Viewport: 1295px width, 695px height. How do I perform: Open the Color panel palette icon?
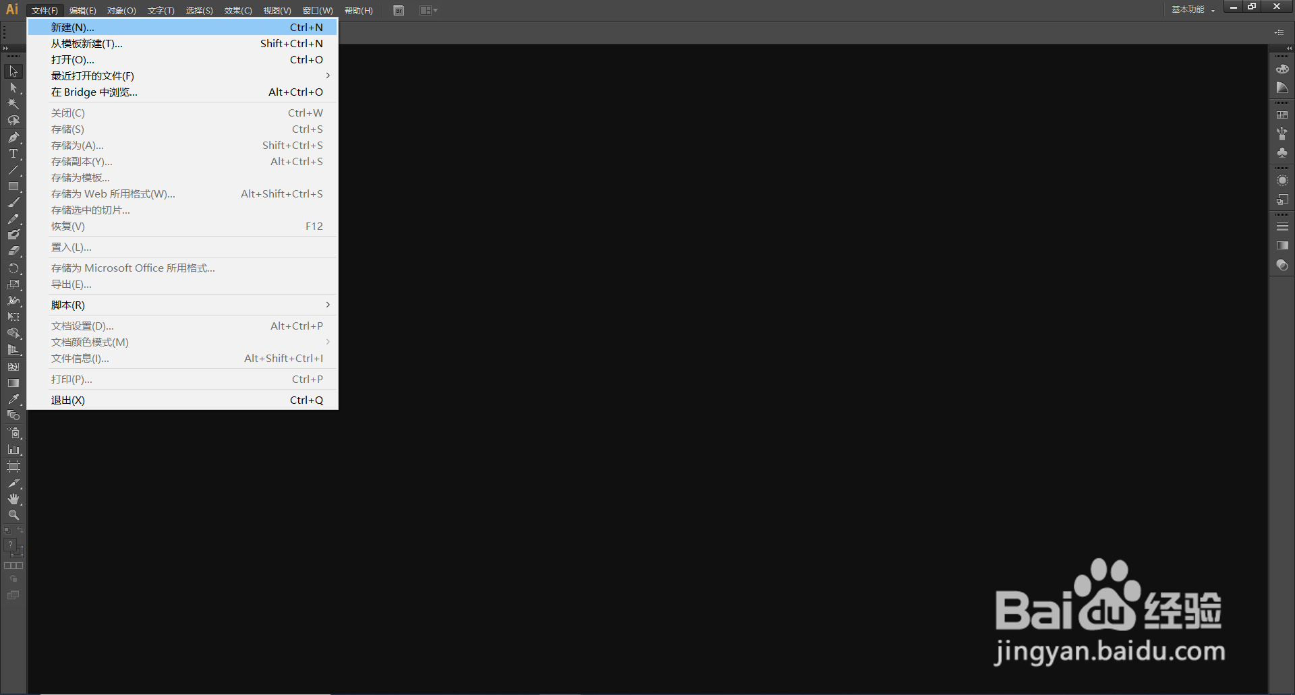pos(1282,69)
